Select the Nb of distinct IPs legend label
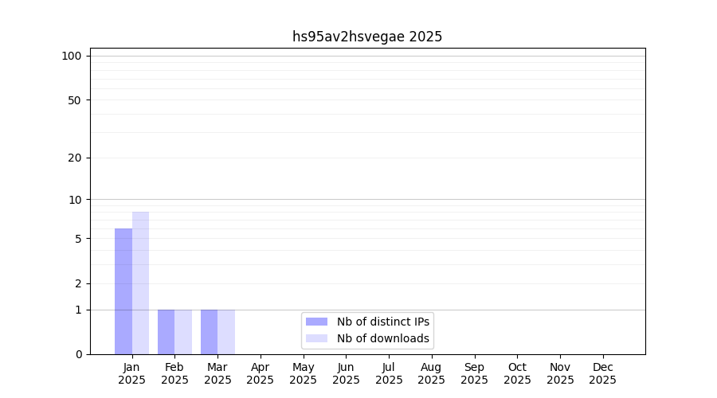This screenshot has height=398, width=717. 382,322
